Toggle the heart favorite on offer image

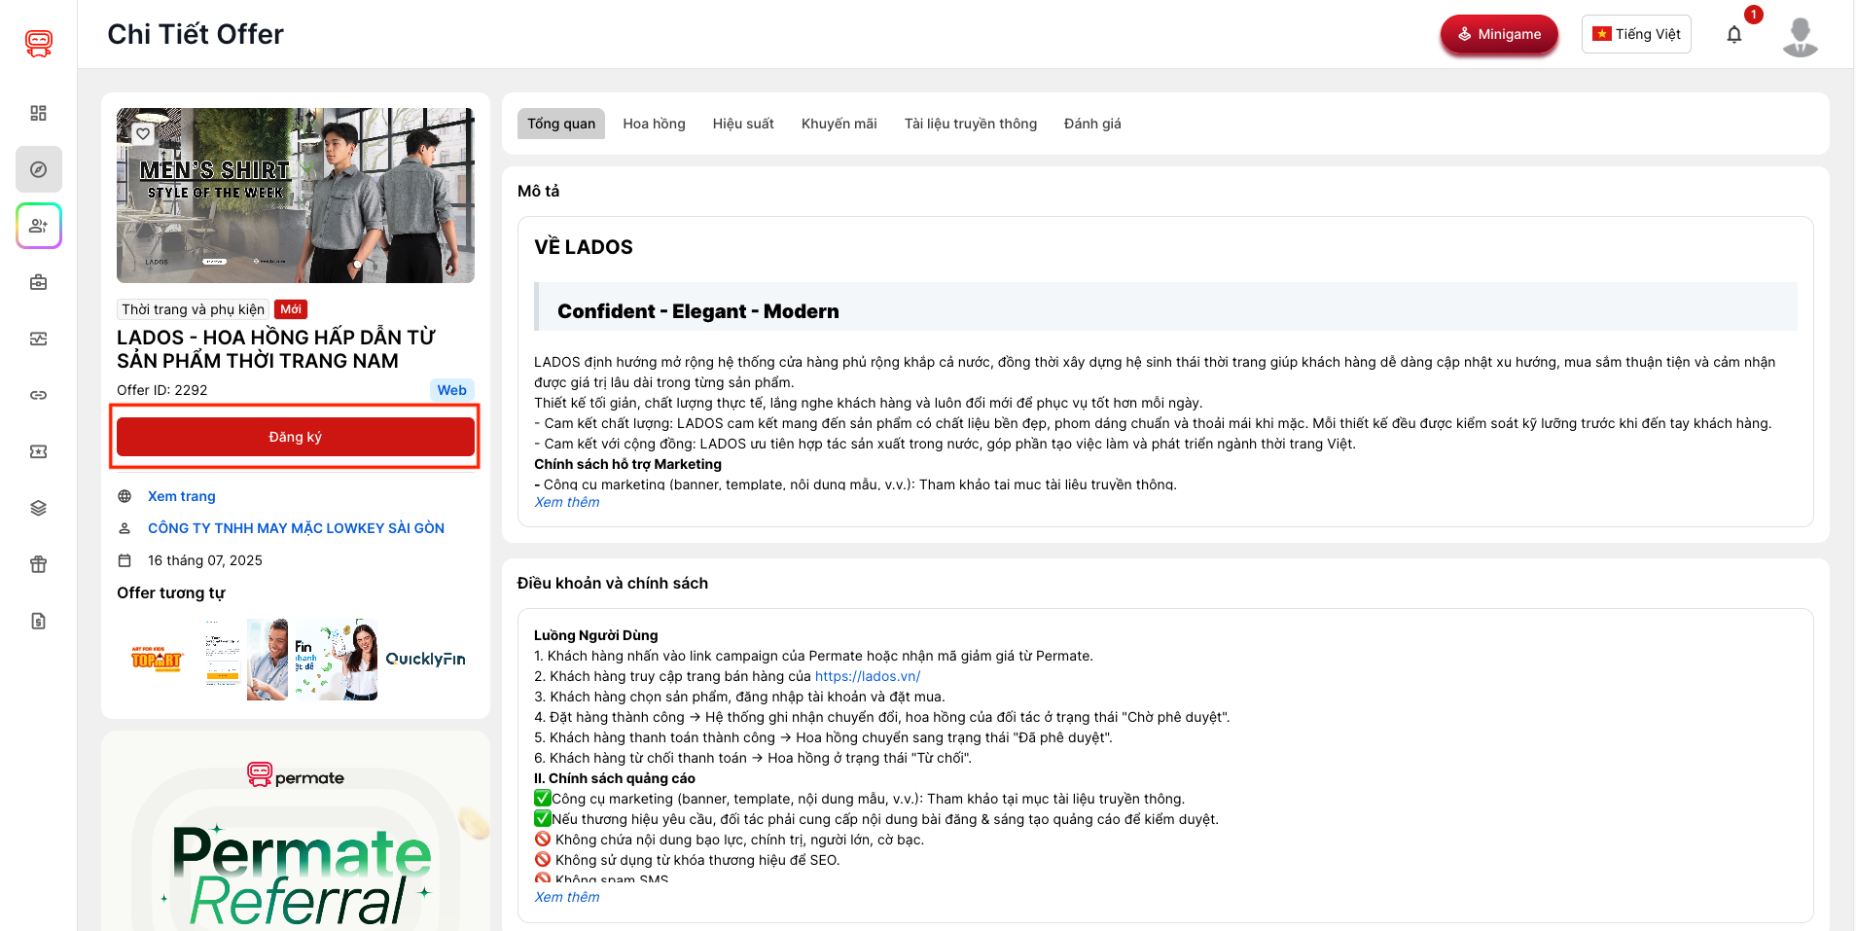point(143,133)
